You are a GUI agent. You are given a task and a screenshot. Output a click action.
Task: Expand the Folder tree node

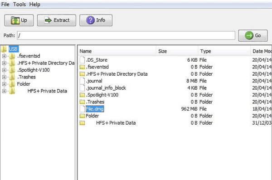(4, 84)
